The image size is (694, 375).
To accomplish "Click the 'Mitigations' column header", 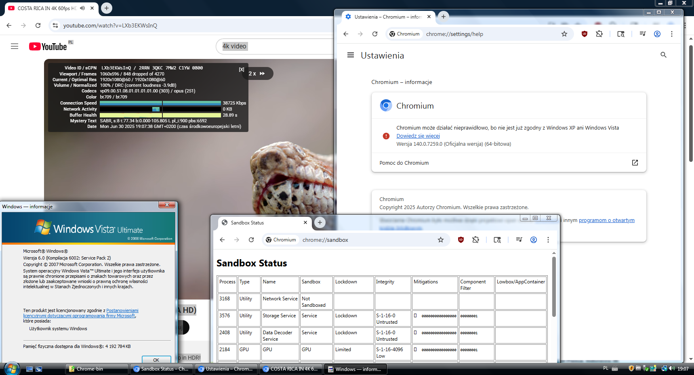I will pyautogui.click(x=435, y=285).
